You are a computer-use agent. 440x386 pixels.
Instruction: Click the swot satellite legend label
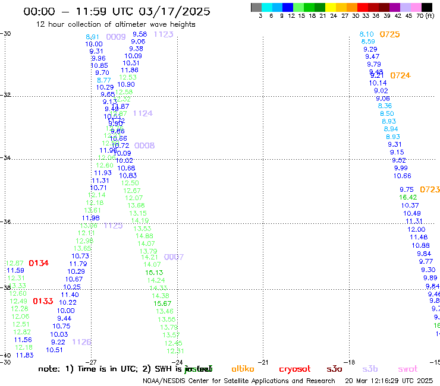(x=408, y=369)
